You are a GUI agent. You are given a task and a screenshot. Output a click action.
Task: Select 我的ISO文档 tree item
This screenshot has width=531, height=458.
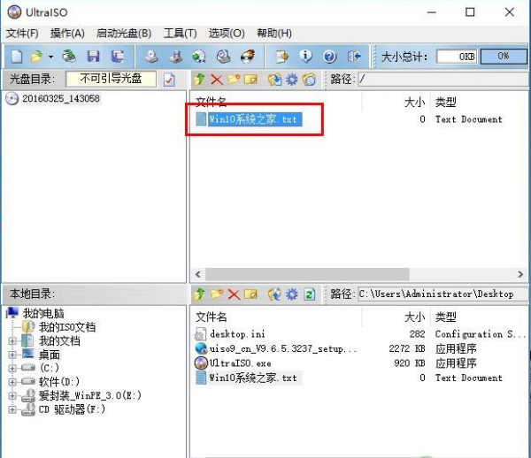67,327
